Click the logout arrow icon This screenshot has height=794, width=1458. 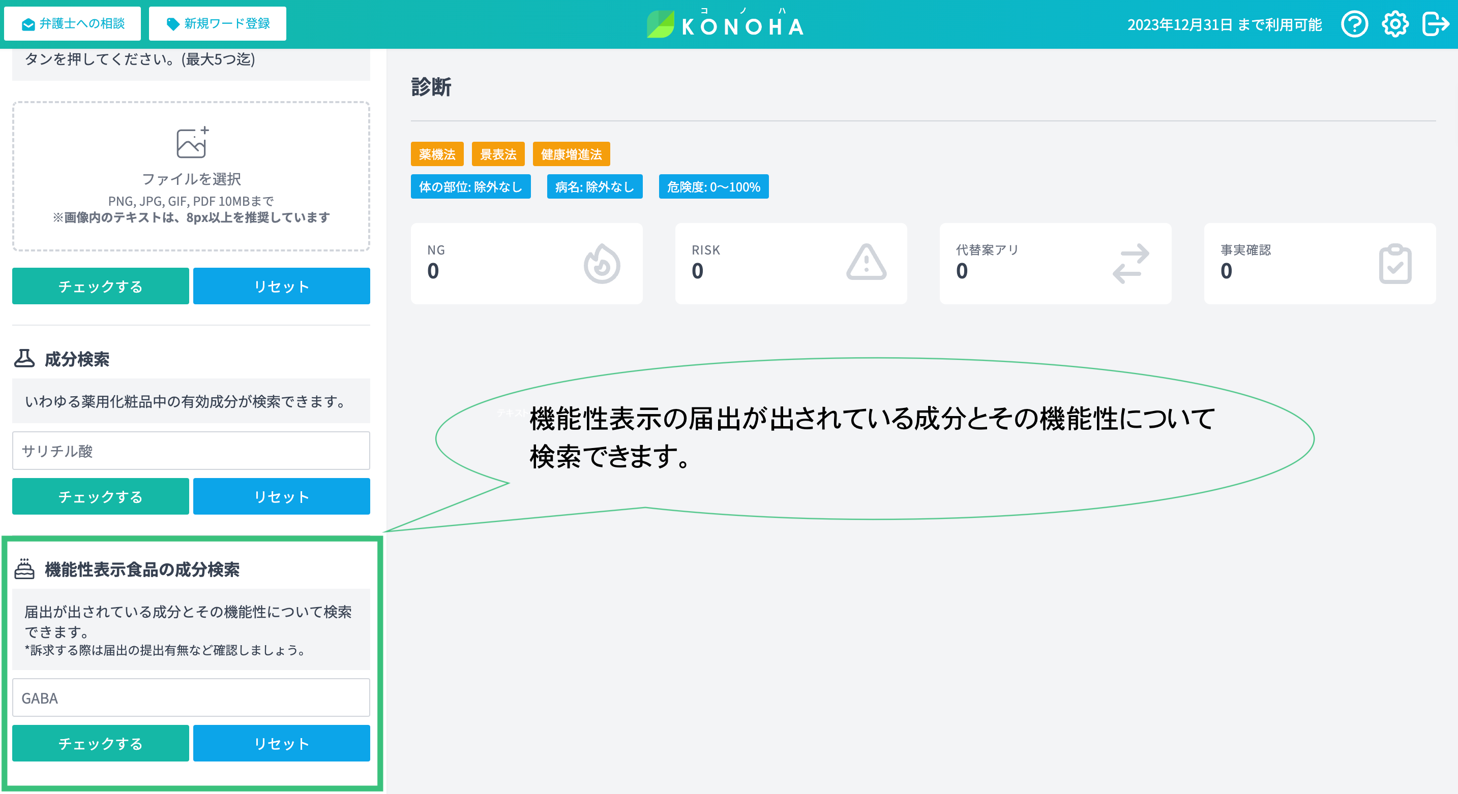[x=1435, y=24]
